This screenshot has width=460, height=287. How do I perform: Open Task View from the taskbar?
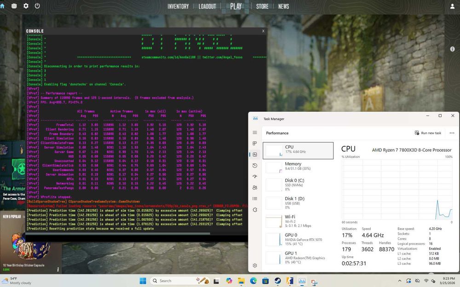click(217, 281)
